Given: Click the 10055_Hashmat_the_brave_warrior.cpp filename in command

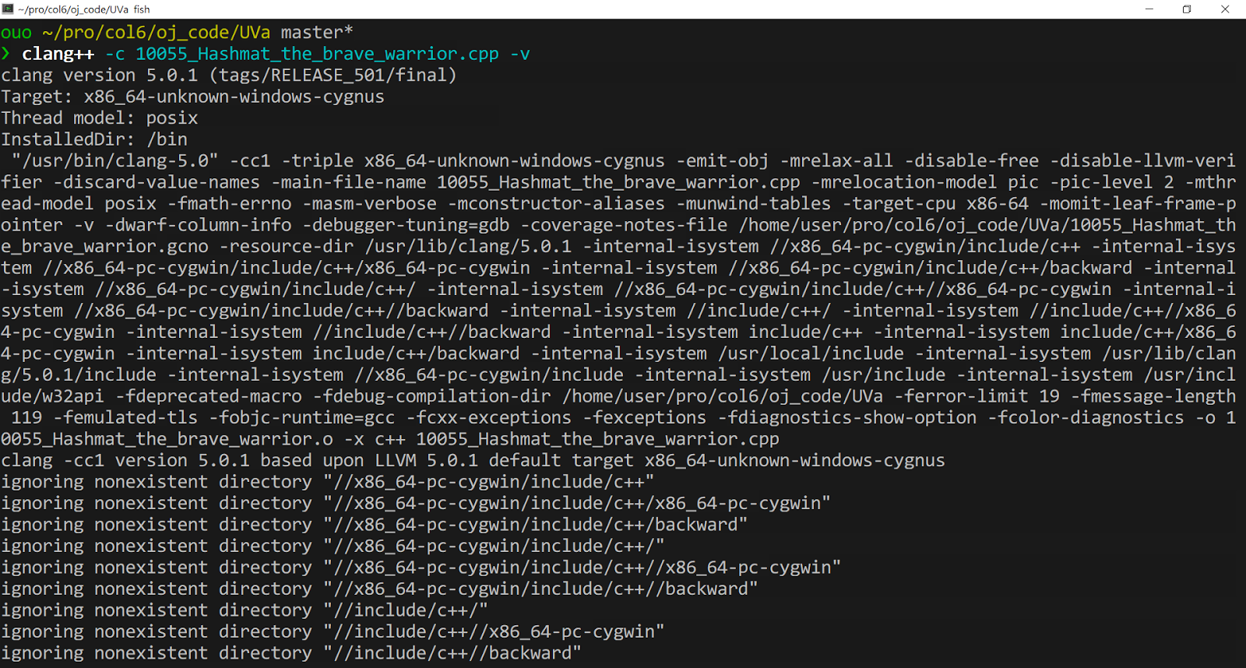Looking at the screenshot, I should click(x=317, y=54).
